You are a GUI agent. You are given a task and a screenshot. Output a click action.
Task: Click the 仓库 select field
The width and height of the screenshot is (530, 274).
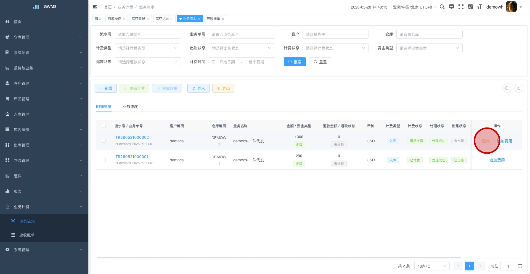click(430, 34)
